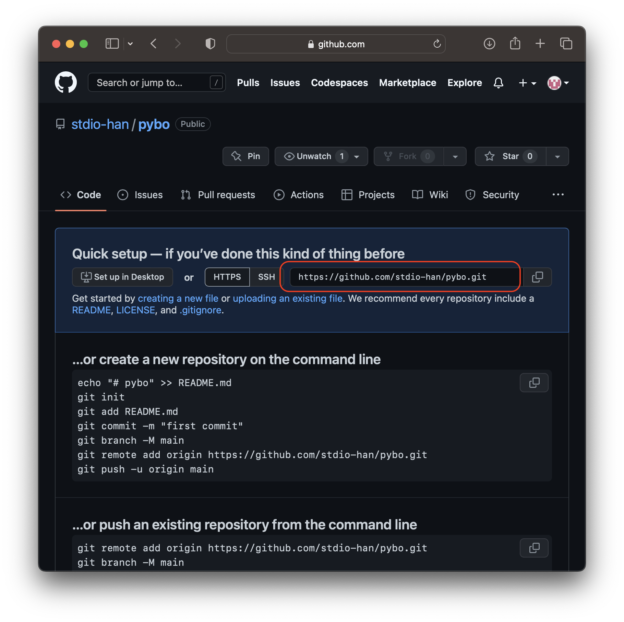This screenshot has height=622, width=624.
Task: Open the LICENSE link
Action: coord(136,310)
